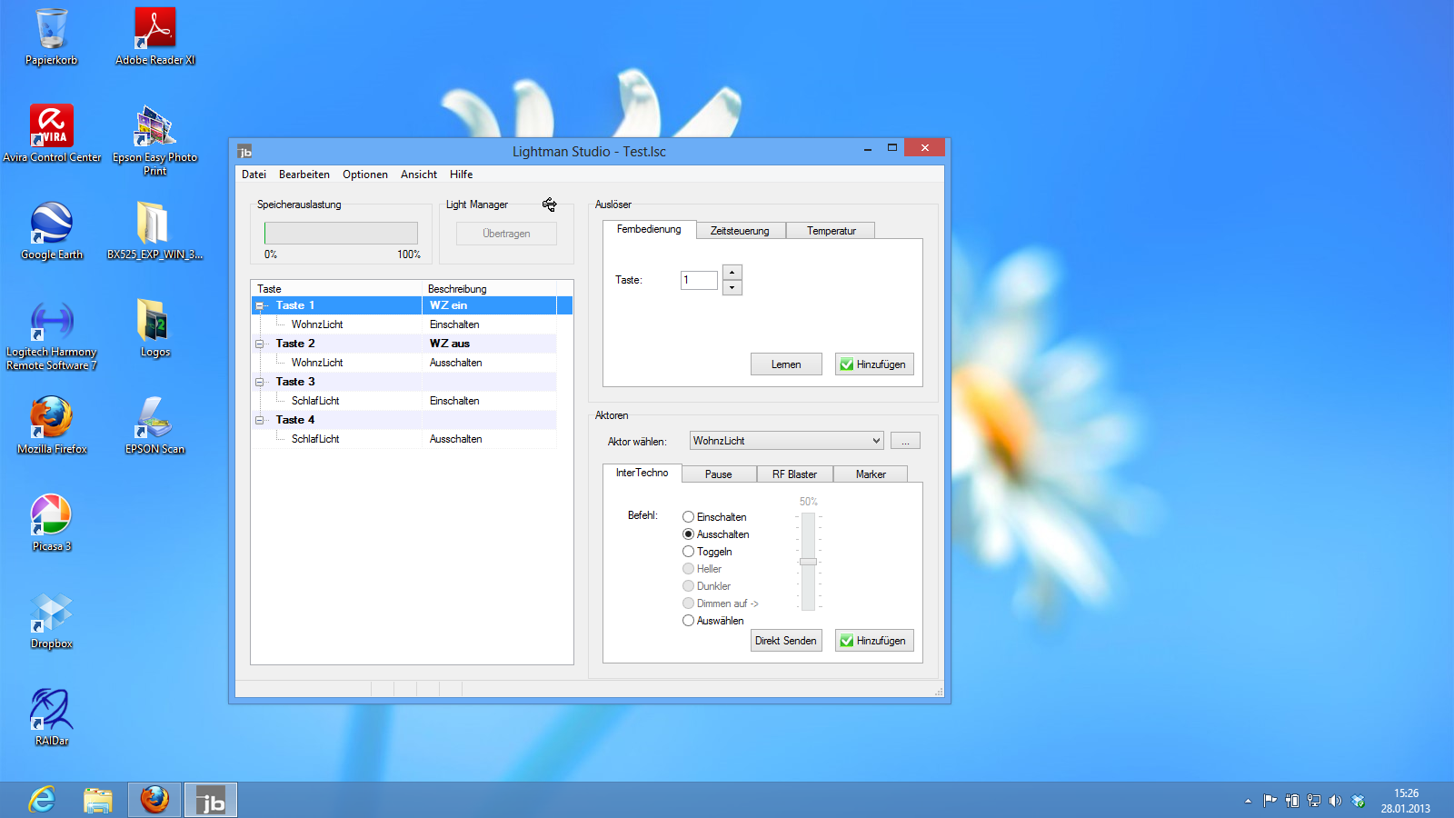Open Picasa 3 desktop icon
The image size is (1454, 818).
pyautogui.click(x=51, y=516)
